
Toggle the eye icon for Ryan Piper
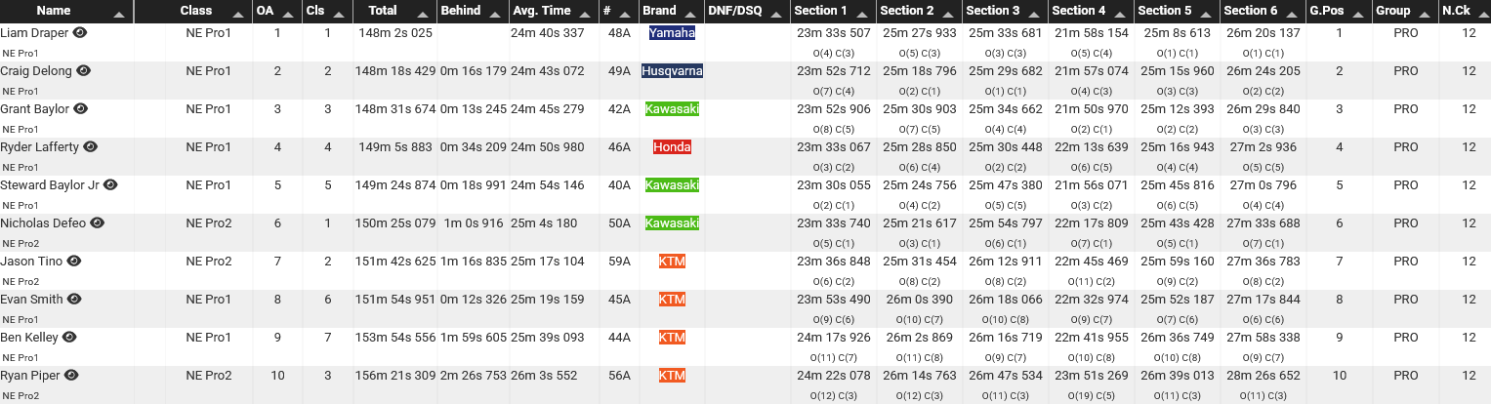click(x=71, y=375)
